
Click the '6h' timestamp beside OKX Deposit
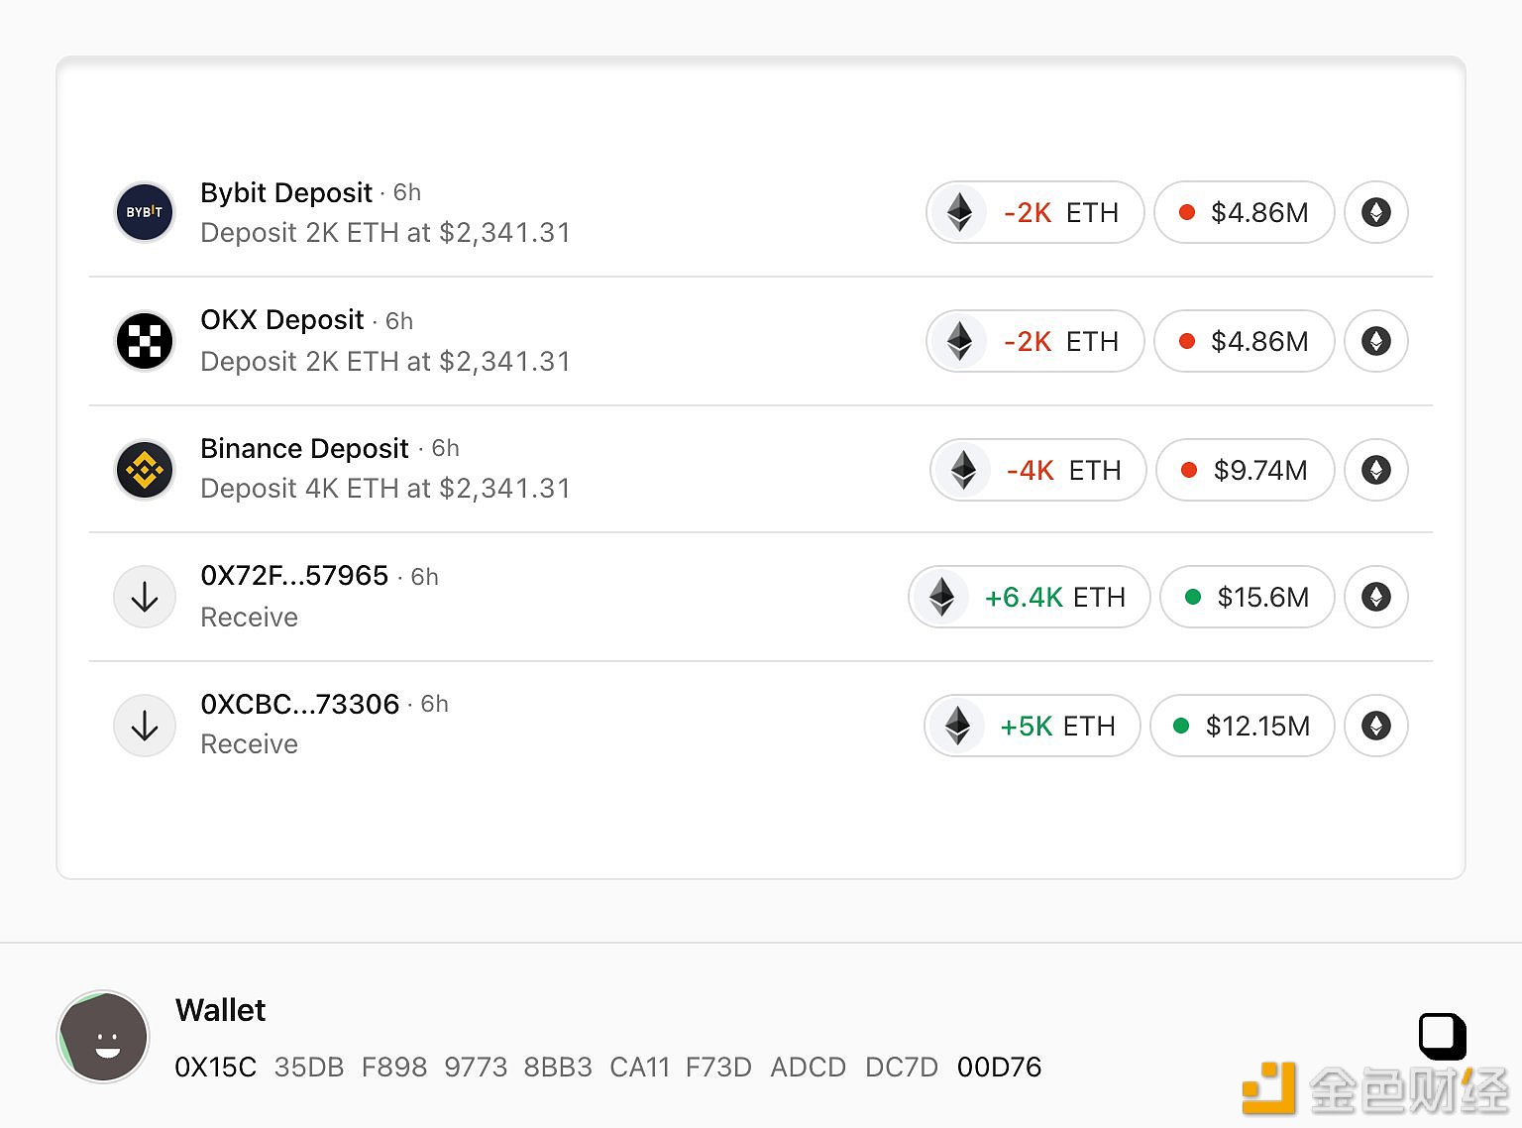[399, 321]
